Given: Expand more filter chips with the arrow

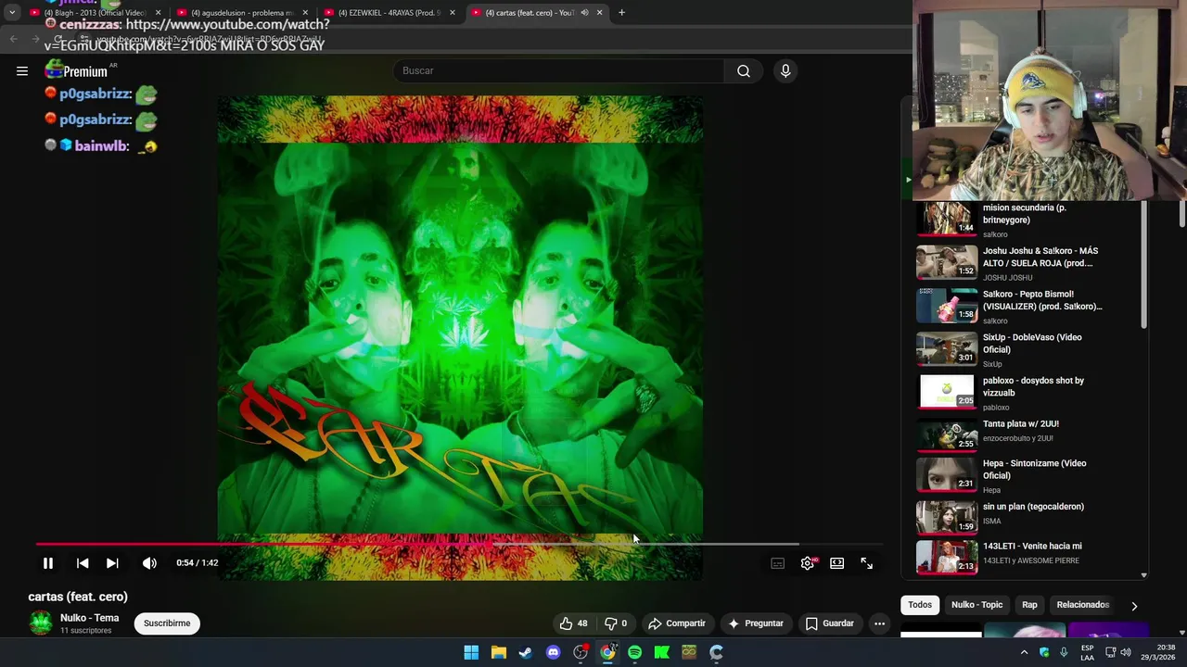Looking at the screenshot, I should [1134, 606].
